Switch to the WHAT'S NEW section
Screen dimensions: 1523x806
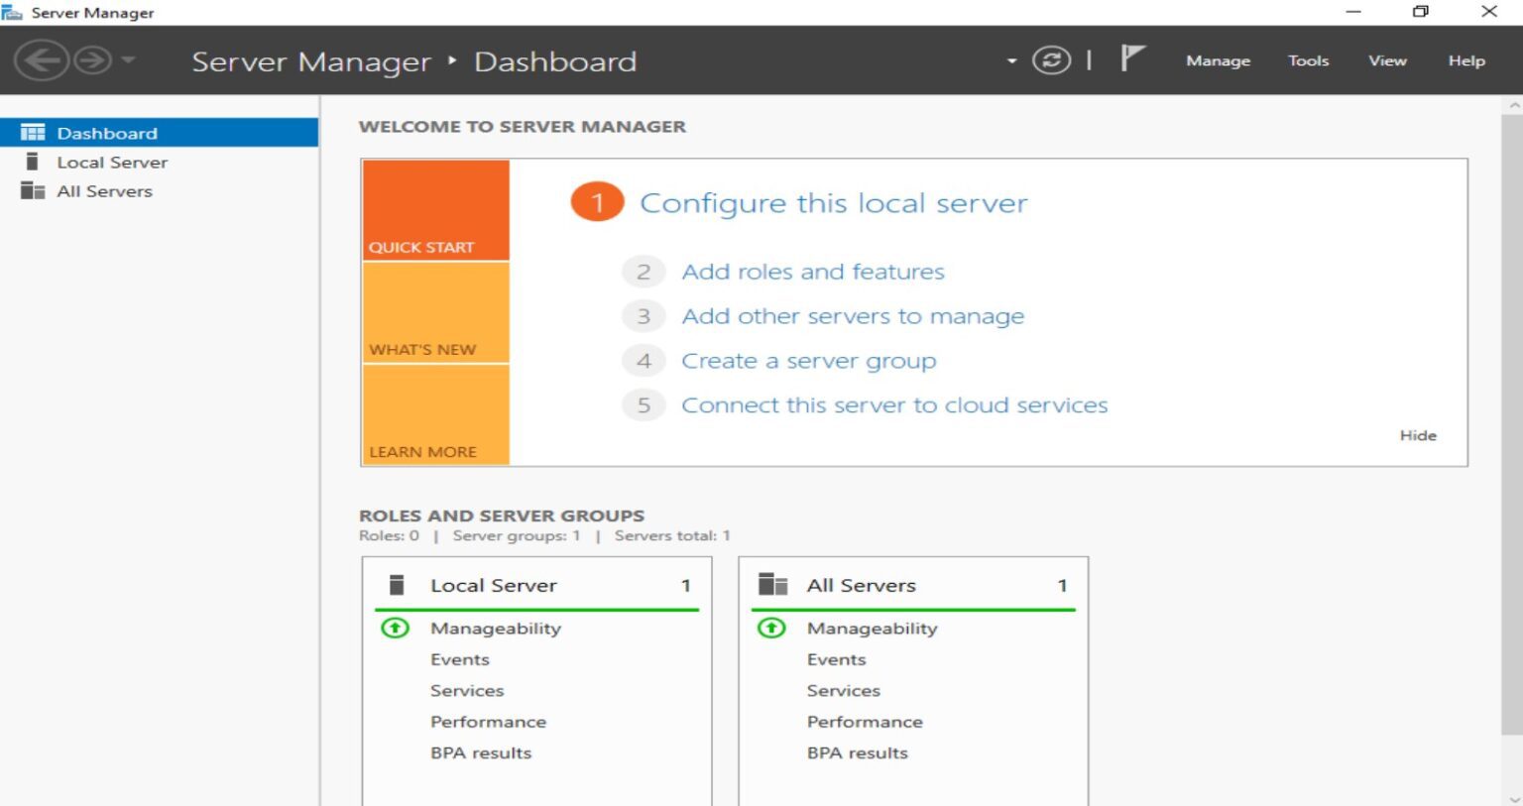(434, 312)
